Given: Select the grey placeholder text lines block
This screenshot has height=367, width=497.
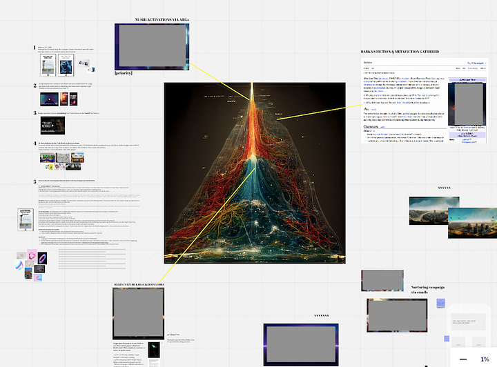Looking at the screenshot, I should (x=92, y=259).
